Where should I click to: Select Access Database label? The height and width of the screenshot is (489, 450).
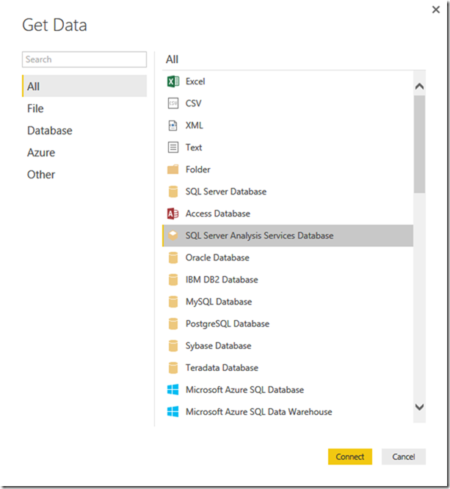(x=218, y=214)
